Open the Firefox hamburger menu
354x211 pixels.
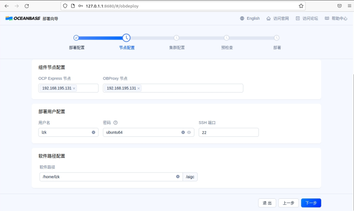349,6
